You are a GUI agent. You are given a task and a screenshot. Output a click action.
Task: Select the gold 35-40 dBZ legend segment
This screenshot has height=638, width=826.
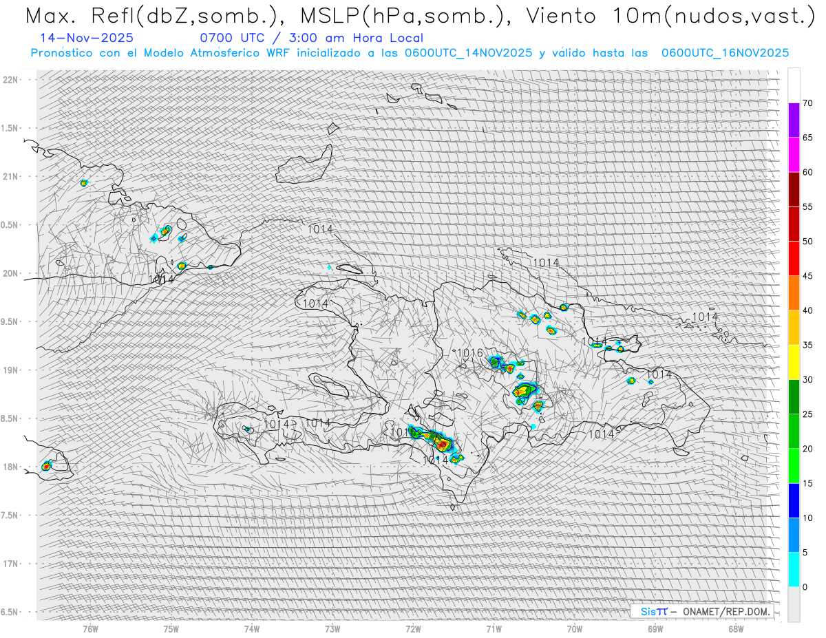(794, 328)
